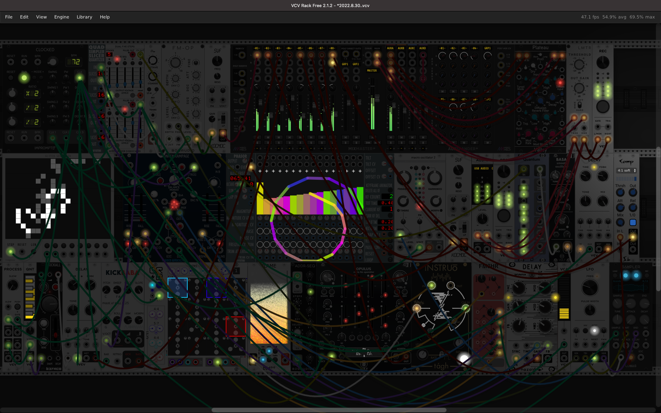Toggle the Komp 1/0 bypass button
The width and height of the screenshot is (661, 413).
click(x=633, y=222)
